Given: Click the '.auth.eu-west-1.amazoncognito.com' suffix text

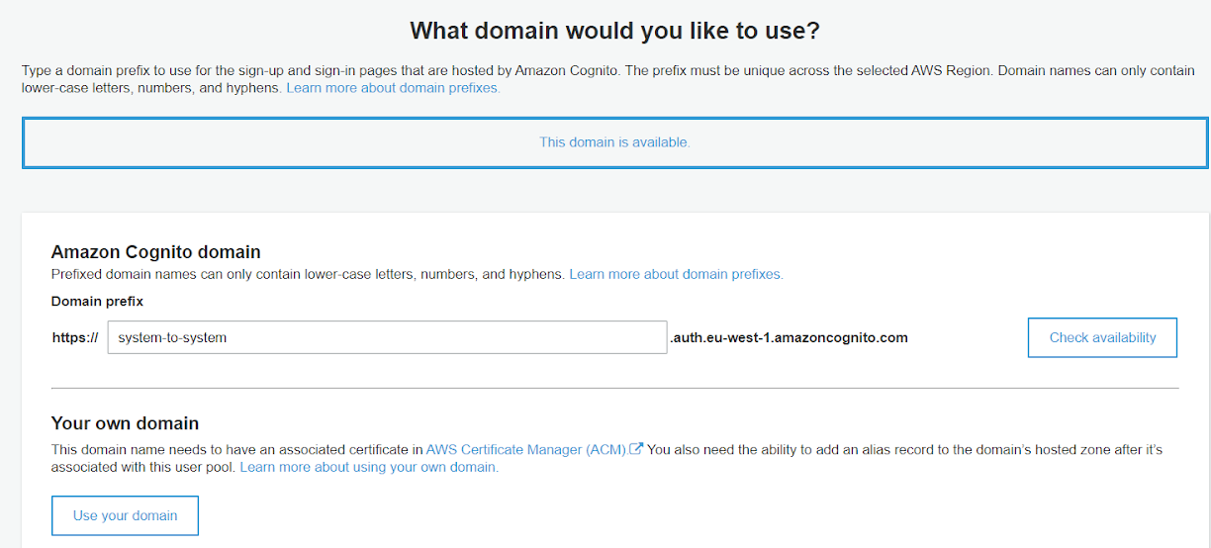Looking at the screenshot, I should point(789,337).
